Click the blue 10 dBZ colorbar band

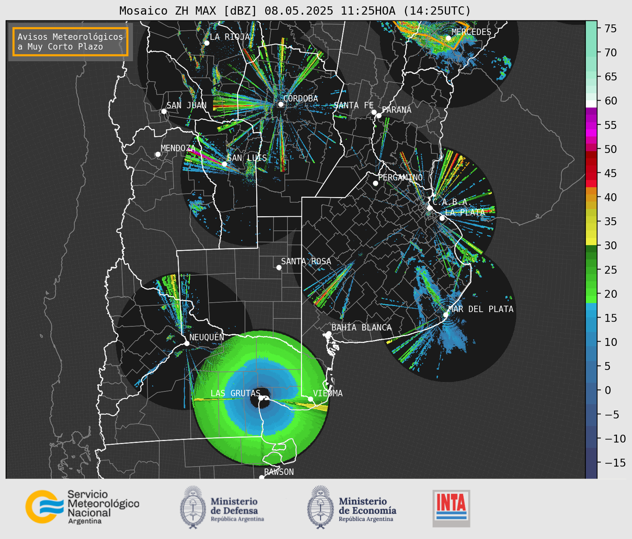[591, 342]
